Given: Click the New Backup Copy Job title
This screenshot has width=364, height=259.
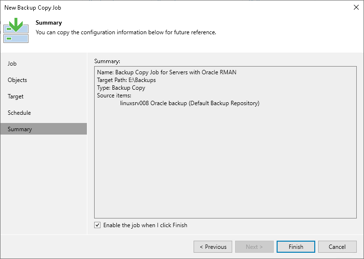Looking at the screenshot, I should click(x=33, y=8).
